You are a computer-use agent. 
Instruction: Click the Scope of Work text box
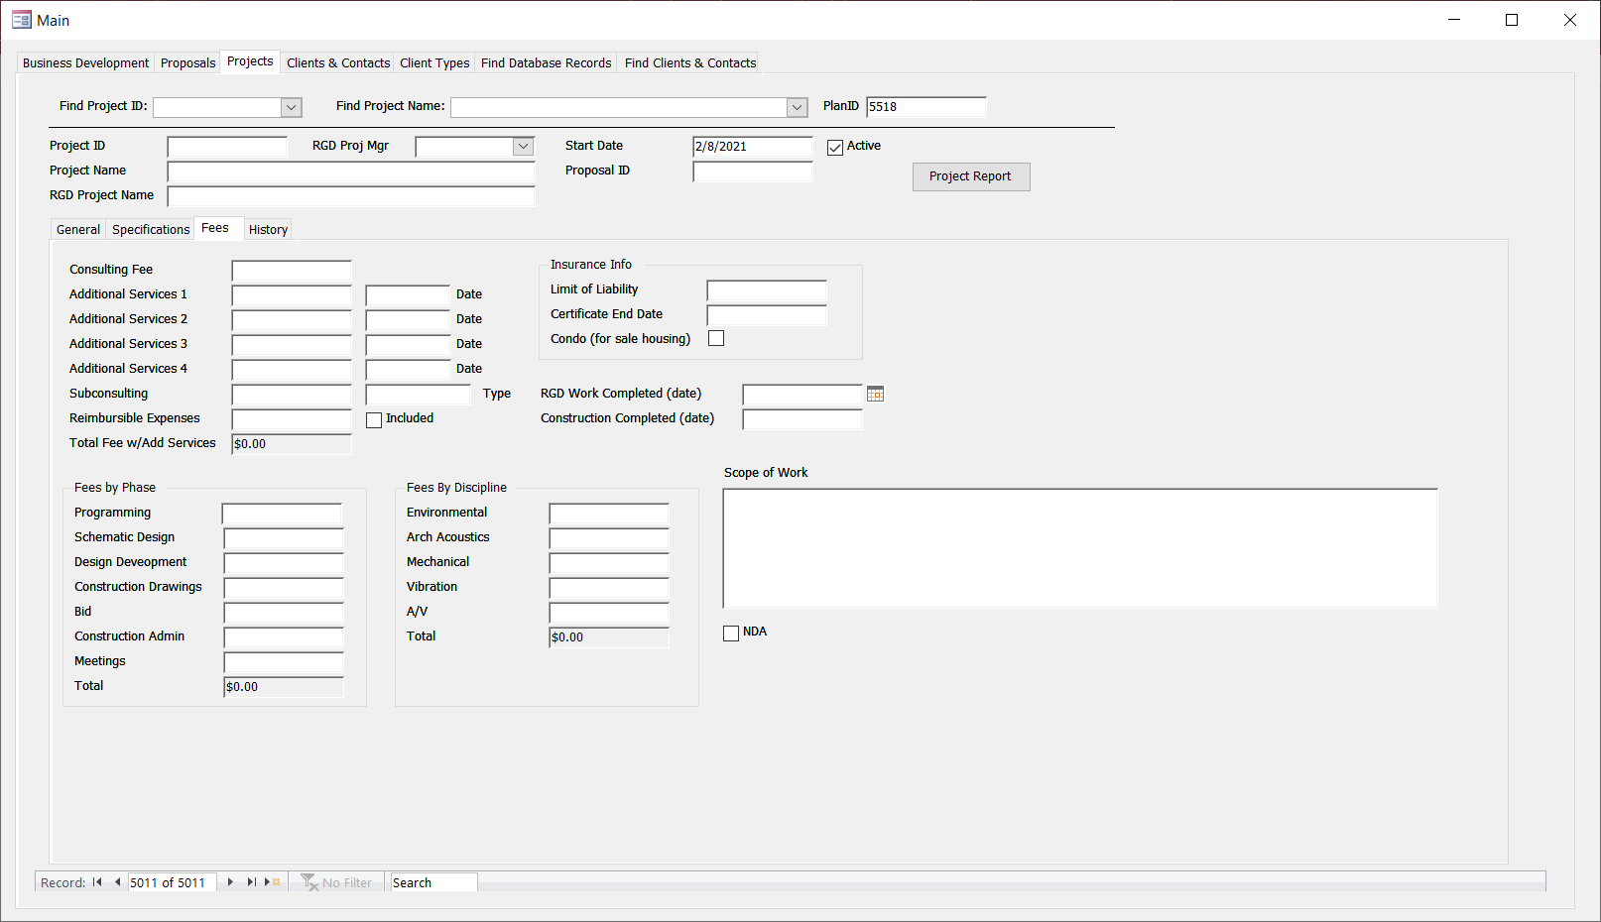click(x=1080, y=548)
